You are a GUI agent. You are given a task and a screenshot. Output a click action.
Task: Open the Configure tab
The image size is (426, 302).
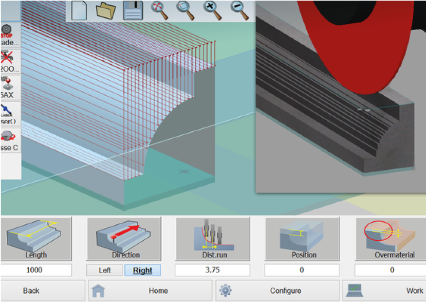coord(278,291)
